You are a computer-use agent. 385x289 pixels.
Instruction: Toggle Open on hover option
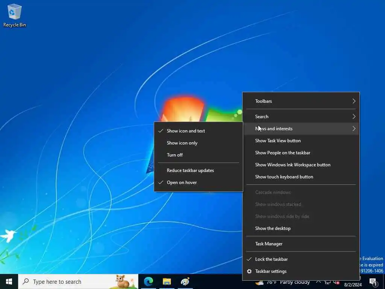(199, 183)
